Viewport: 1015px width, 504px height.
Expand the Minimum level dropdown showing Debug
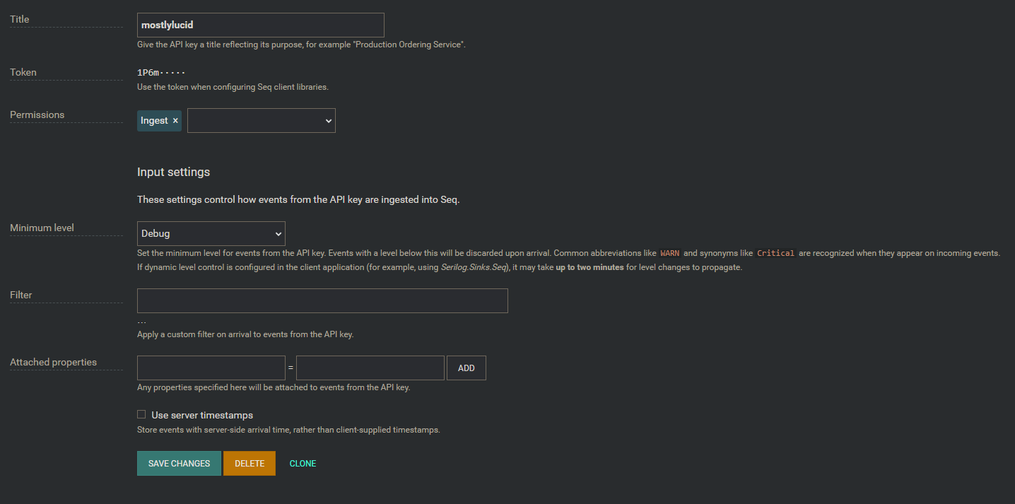(x=211, y=233)
